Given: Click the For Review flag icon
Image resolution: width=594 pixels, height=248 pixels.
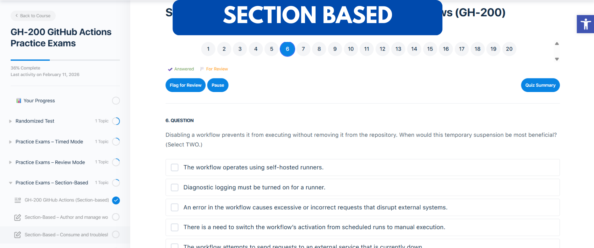Looking at the screenshot, I should (x=202, y=69).
